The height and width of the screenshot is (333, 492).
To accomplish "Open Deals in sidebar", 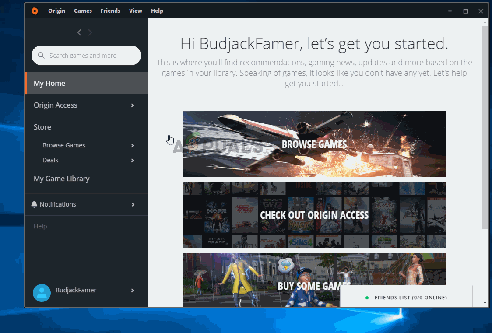I will tap(50, 160).
